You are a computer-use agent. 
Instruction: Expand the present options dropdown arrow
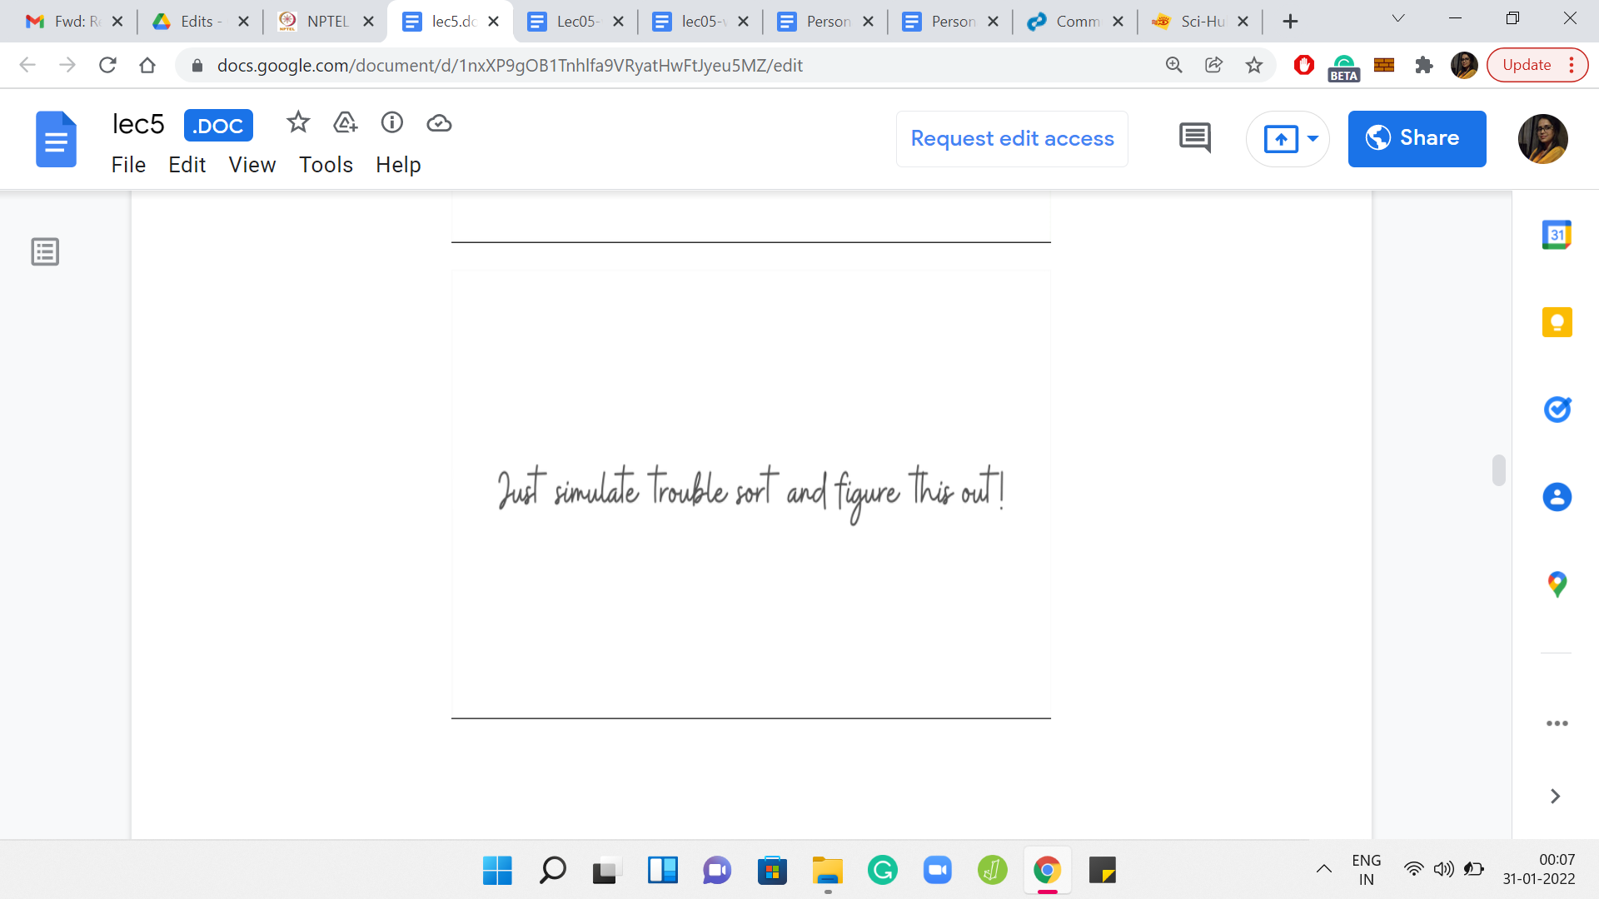1313,138
